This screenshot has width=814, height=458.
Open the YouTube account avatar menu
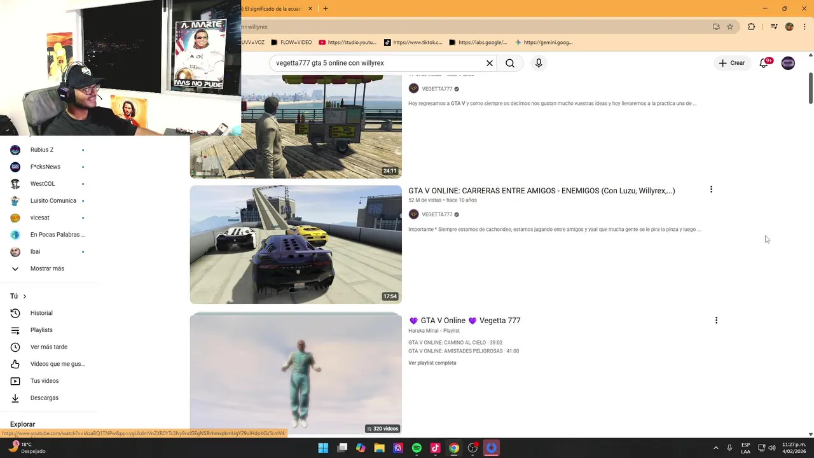[788, 63]
